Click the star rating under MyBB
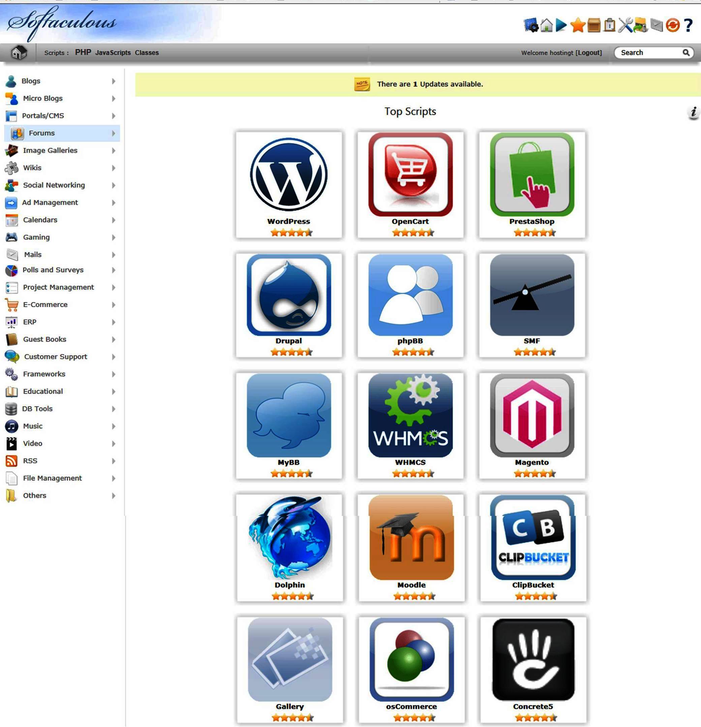Screen dimensions: 701x727 [x=292, y=474]
